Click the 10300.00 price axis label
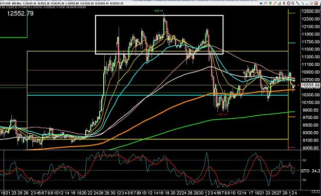 point(311,95)
